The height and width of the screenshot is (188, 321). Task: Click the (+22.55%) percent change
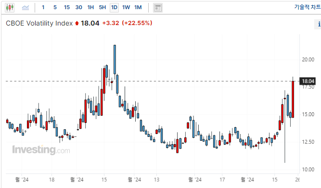click(x=137, y=23)
